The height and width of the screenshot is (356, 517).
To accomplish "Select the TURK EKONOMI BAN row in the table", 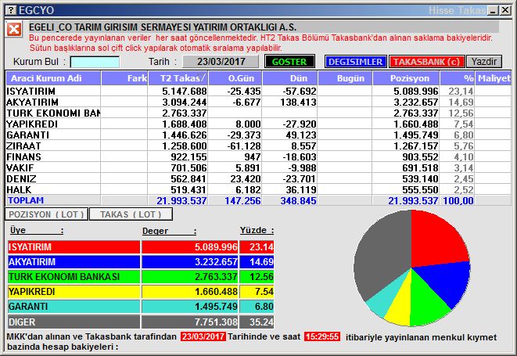I will 258,113.
